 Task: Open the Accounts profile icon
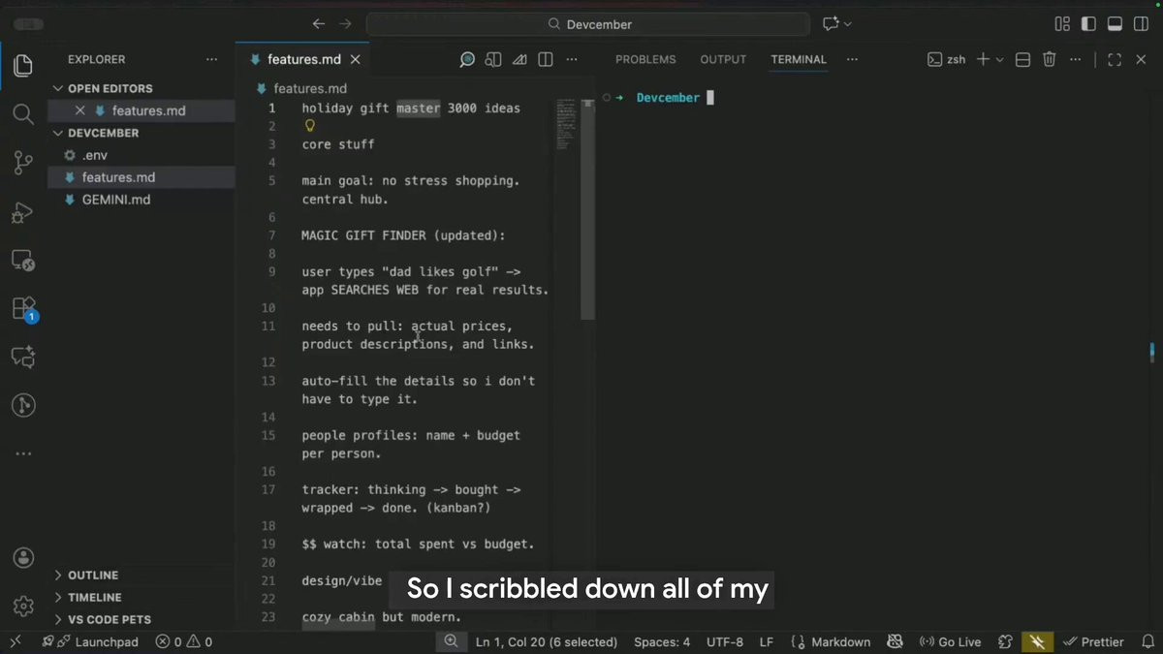[23, 558]
